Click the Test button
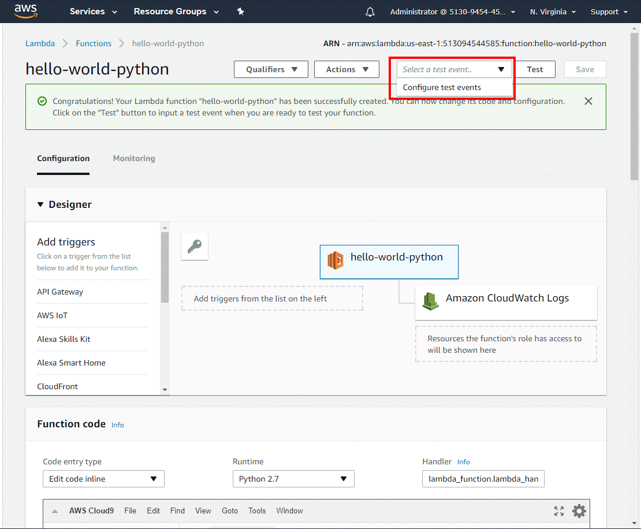Screen dimensions: 641x529 [535, 69]
